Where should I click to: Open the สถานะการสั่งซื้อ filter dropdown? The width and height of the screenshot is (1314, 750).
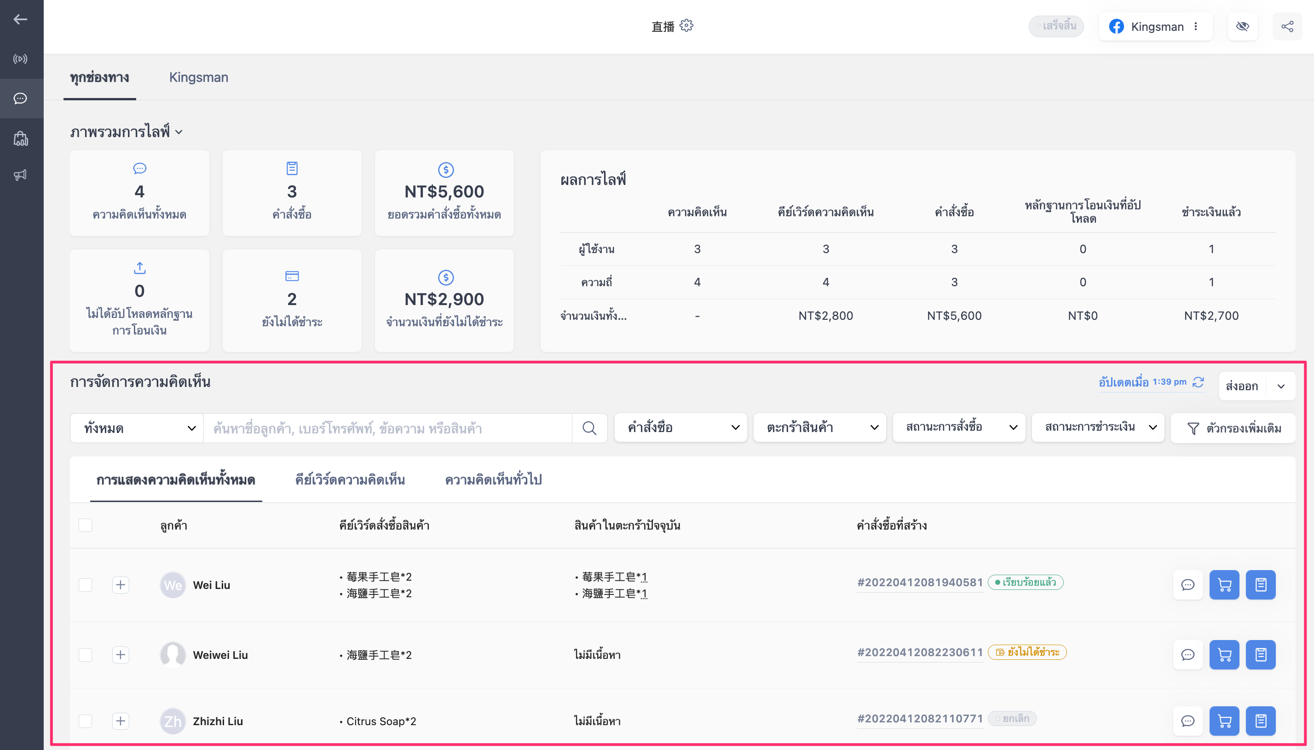[x=959, y=427]
